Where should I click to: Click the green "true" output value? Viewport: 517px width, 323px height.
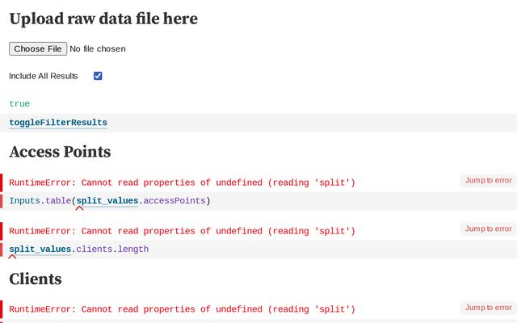19,103
